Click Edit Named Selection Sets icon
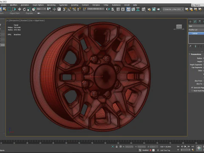The height and width of the screenshot is (153, 204). point(85,9)
